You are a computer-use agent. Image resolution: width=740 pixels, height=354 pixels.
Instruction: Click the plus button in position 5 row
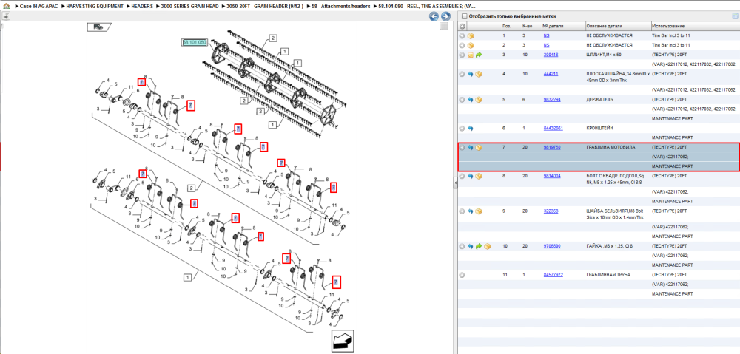point(462,100)
